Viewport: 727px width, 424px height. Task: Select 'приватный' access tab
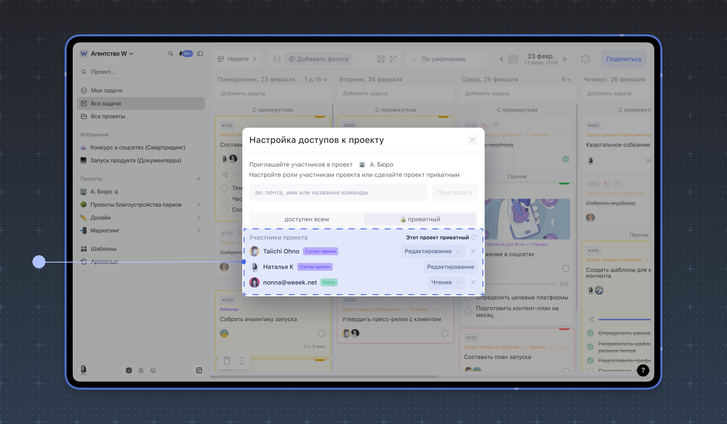click(420, 219)
